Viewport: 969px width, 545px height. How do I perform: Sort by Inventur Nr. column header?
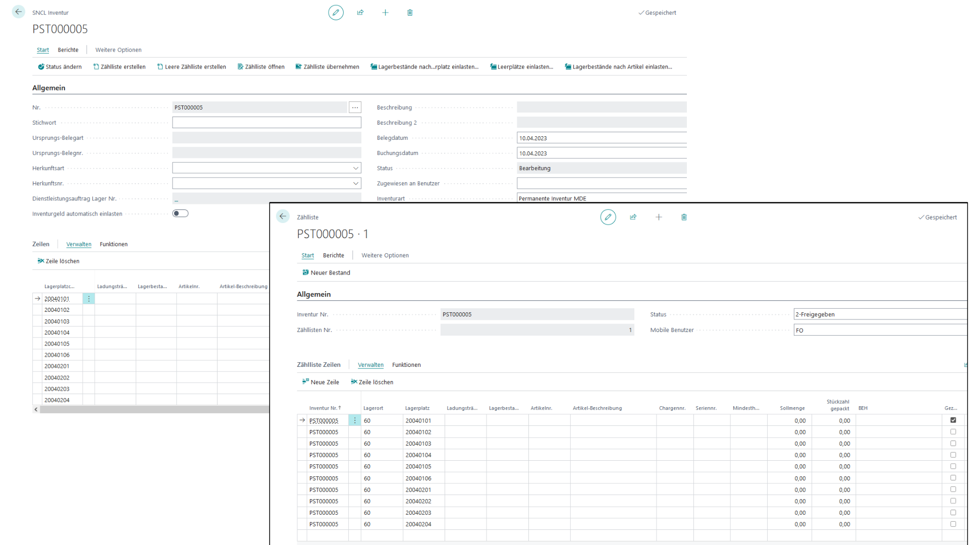[325, 408]
